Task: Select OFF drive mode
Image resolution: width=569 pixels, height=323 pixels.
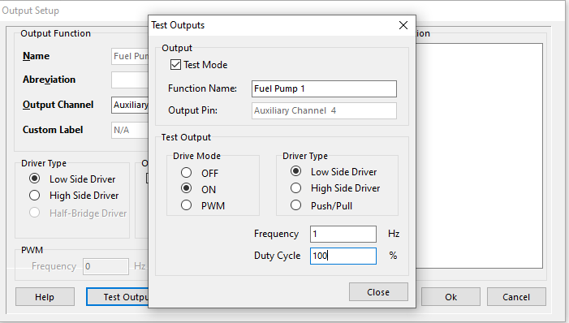Action: click(x=187, y=173)
